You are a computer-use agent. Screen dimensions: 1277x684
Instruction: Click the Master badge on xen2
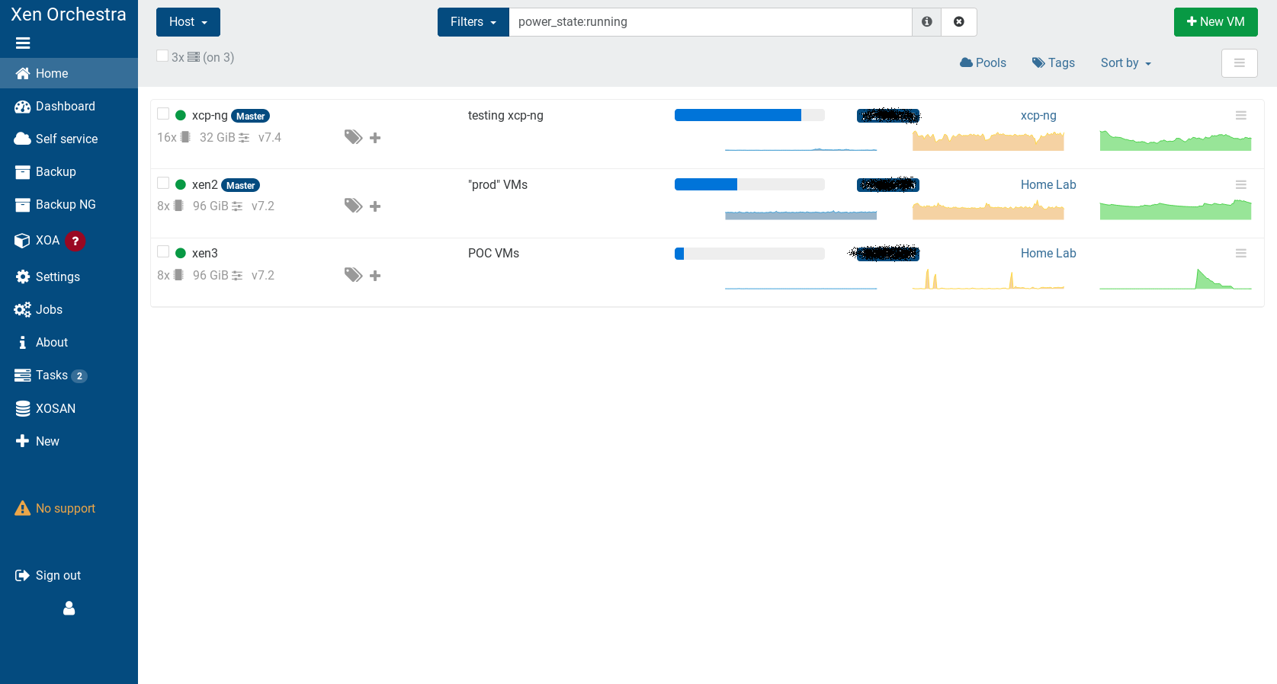(240, 185)
